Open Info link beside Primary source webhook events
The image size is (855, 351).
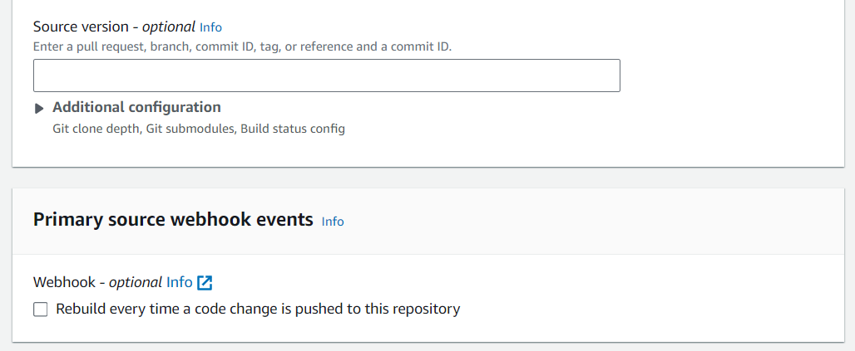(x=333, y=222)
